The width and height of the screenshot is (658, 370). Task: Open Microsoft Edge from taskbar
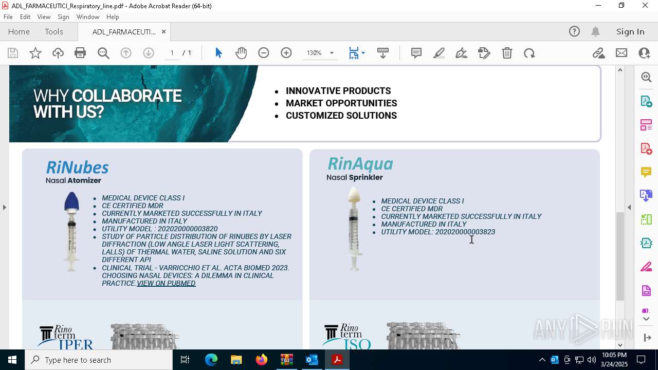[211, 360]
